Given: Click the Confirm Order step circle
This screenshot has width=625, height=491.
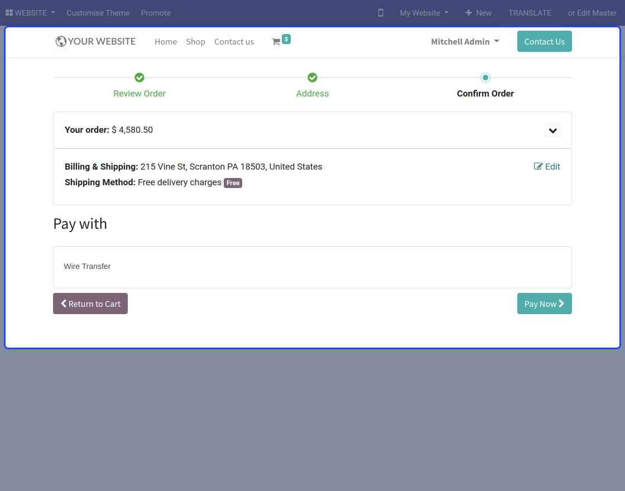Looking at the screenshot, I should point(485,78).
